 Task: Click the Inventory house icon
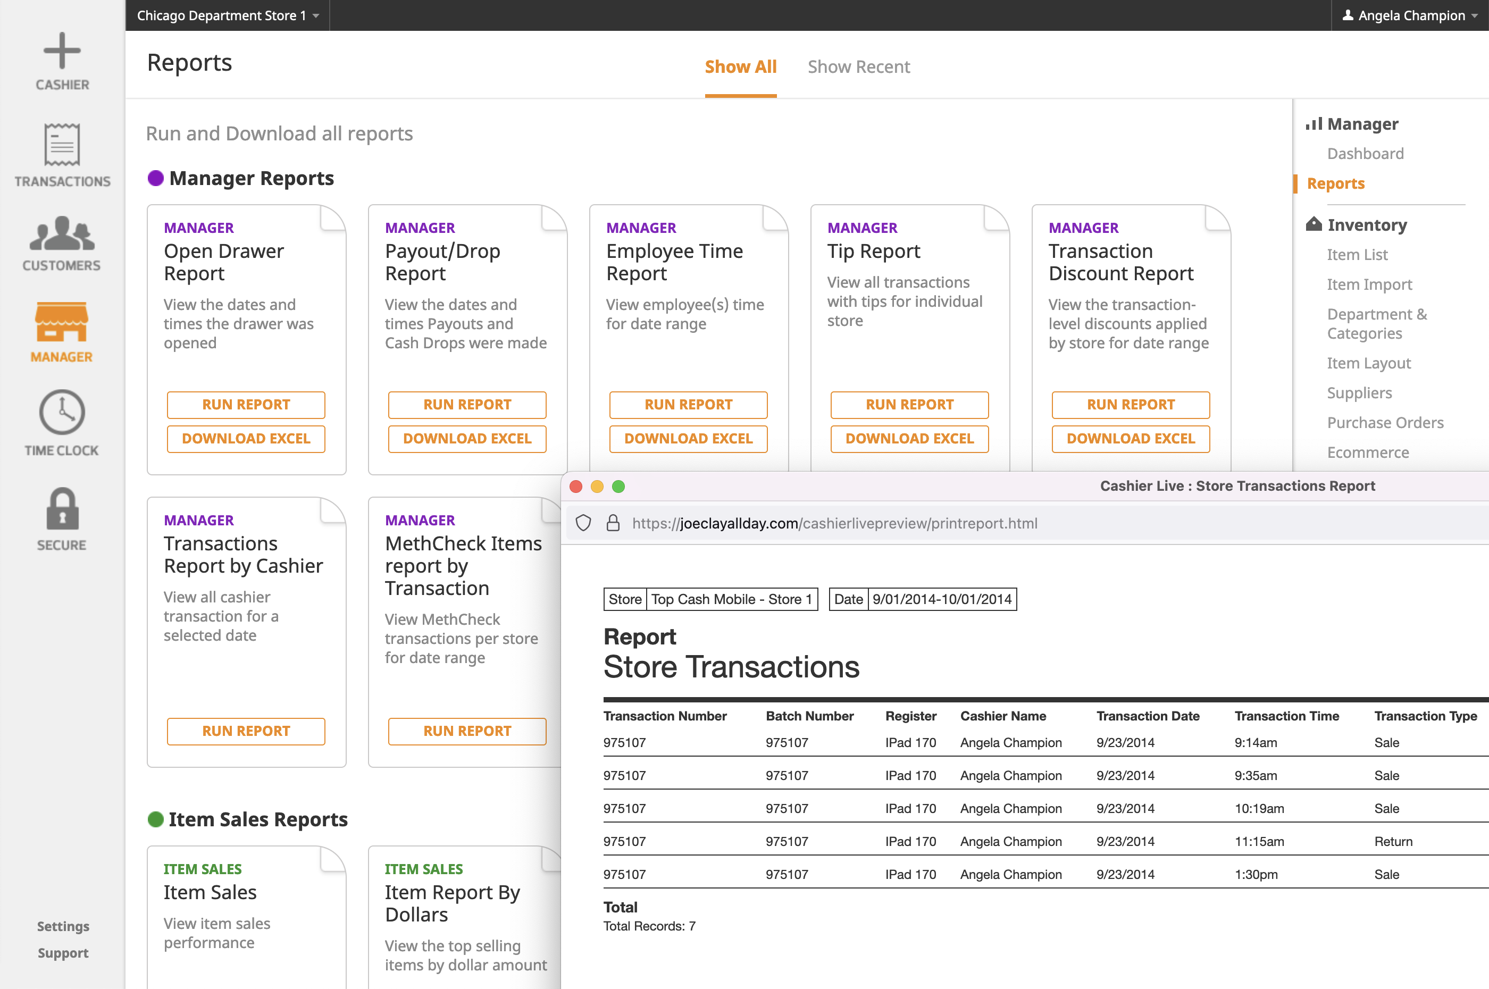pos(1314,224)
